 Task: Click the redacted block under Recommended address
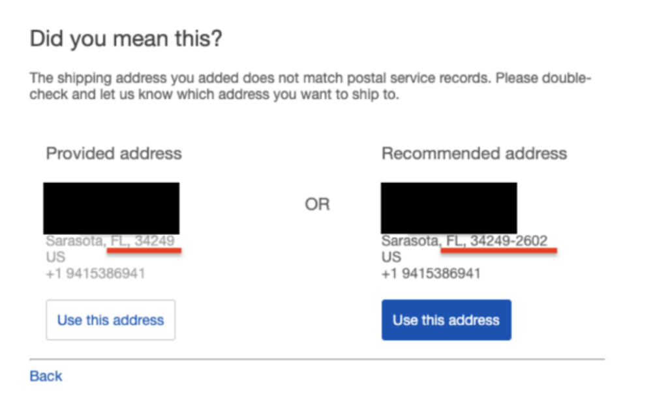coord(449,208)
